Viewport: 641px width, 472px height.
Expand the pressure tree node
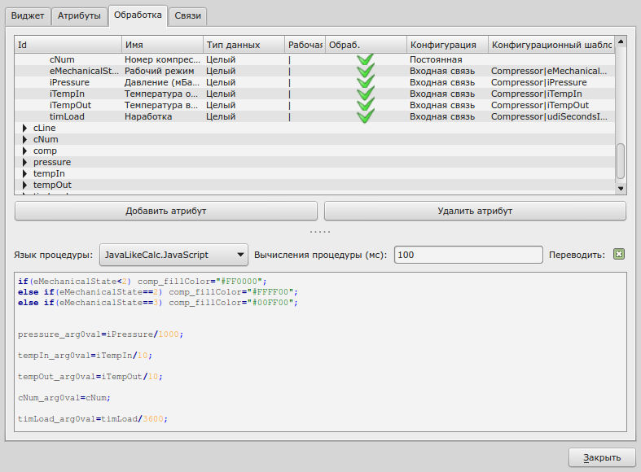pos(25,162)
